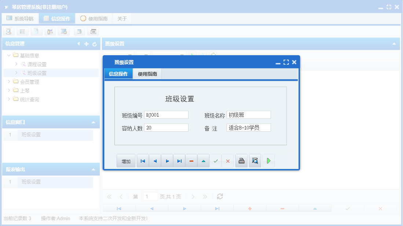Select the green run arrow in the dialog
403x226 pixels.
pos(268,161)
